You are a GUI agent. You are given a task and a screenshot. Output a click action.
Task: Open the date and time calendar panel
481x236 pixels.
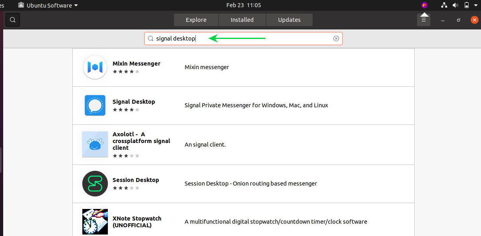pos(243,5)
